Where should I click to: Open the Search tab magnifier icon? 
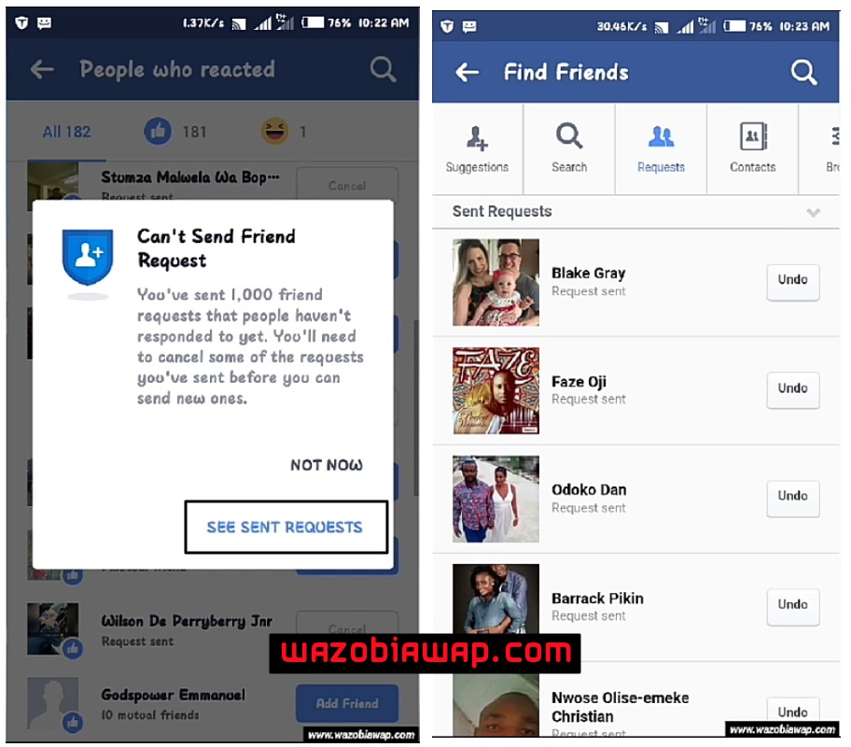569,135
